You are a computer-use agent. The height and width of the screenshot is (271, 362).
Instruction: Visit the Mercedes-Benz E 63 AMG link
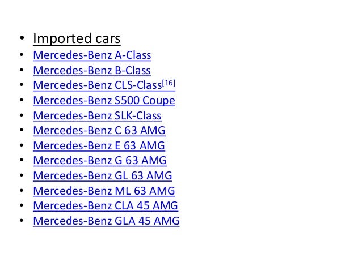pyautogui.click(x=99, y=145)
